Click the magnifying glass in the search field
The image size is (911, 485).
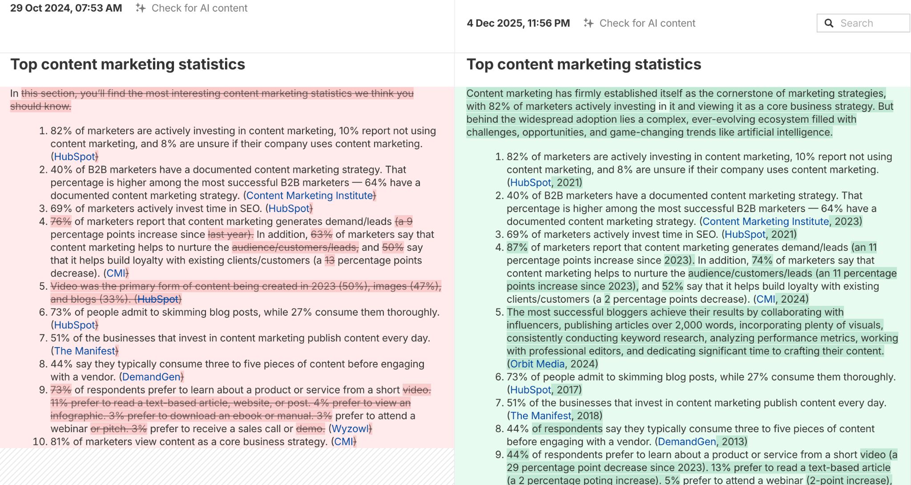[829, 23]
